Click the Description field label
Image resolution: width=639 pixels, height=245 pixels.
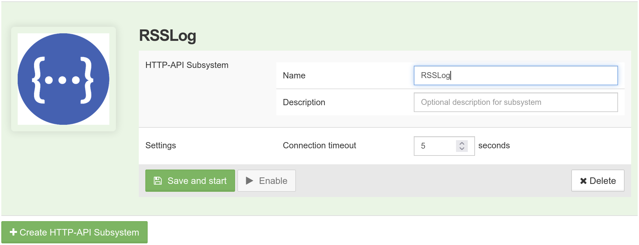pyautogui.click(x=304, y=102)
